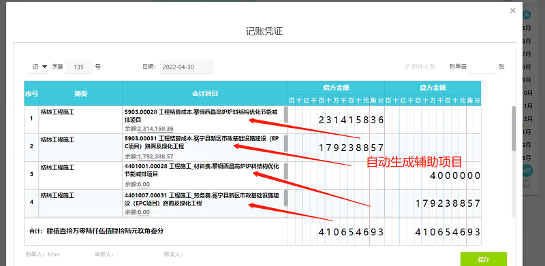The height and width of the screenshot is (266, 545).
Task: Click the row 2 account cell scrollbar
Action: point(285,143)
